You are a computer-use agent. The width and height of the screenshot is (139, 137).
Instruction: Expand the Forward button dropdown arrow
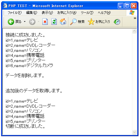[x=38, y=22]
